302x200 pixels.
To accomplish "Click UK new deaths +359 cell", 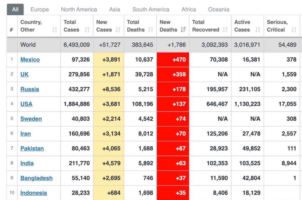I will click(173, 74).
